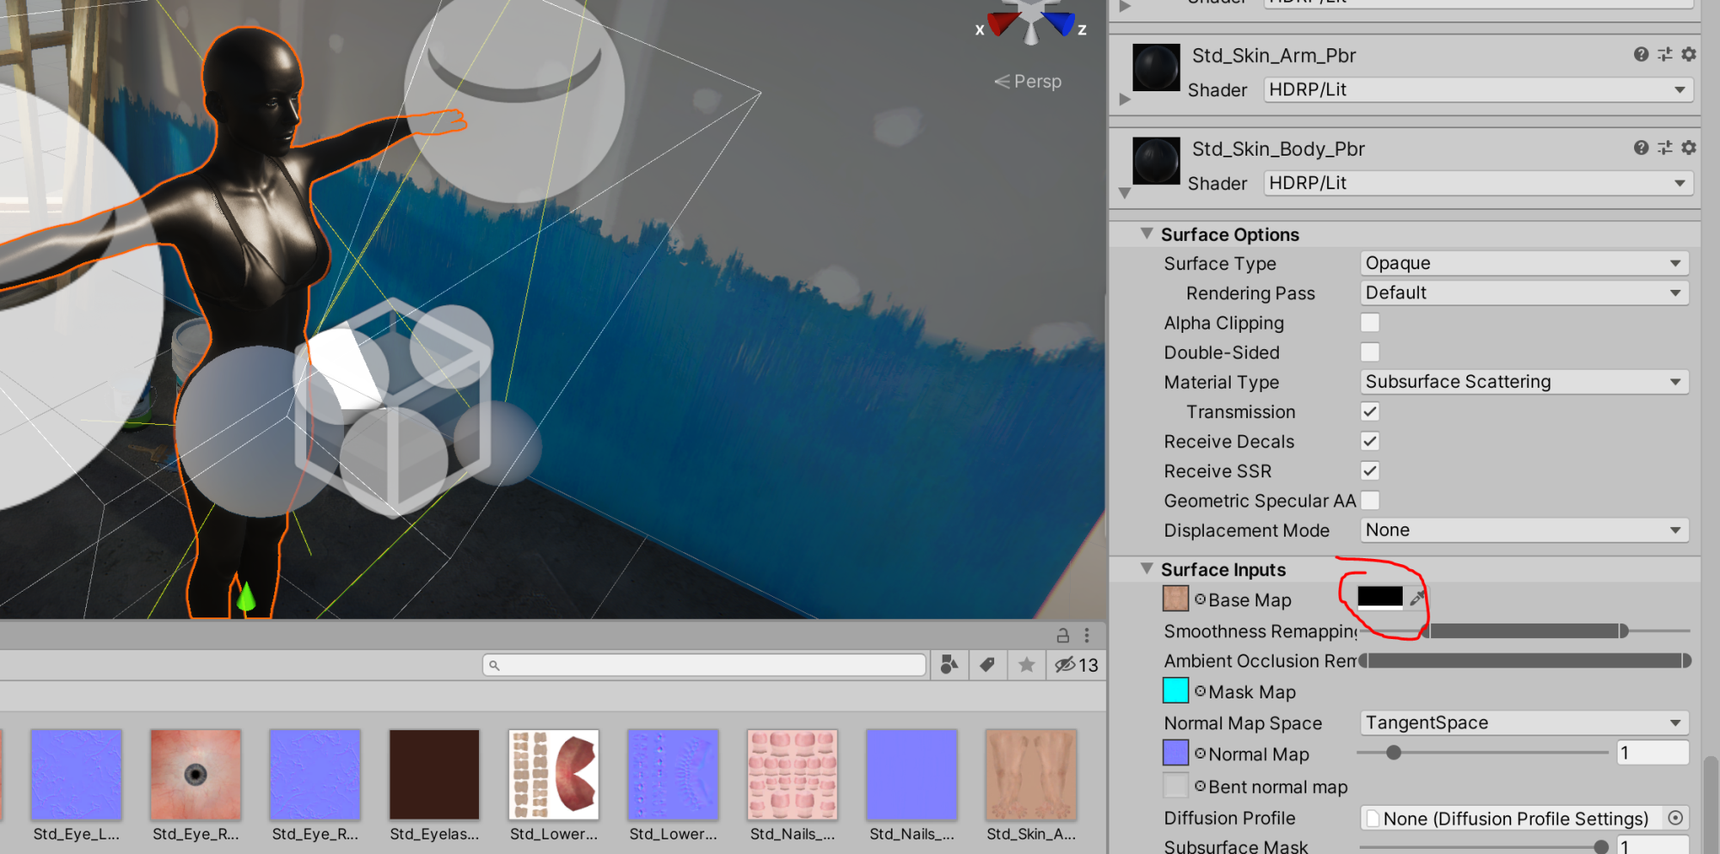Open Normal Map Space dropdown
Image resolution: width=1720 pixels, height=854 pixels.
1524,722
